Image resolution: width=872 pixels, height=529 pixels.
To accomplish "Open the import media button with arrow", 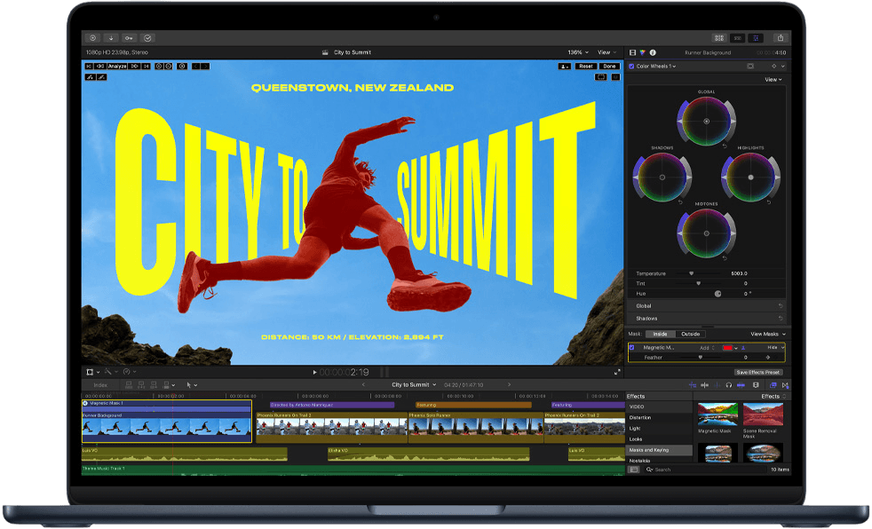I will 111,38.
